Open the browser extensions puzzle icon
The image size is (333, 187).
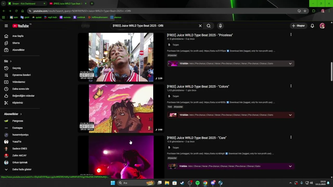tap(313, 11)
